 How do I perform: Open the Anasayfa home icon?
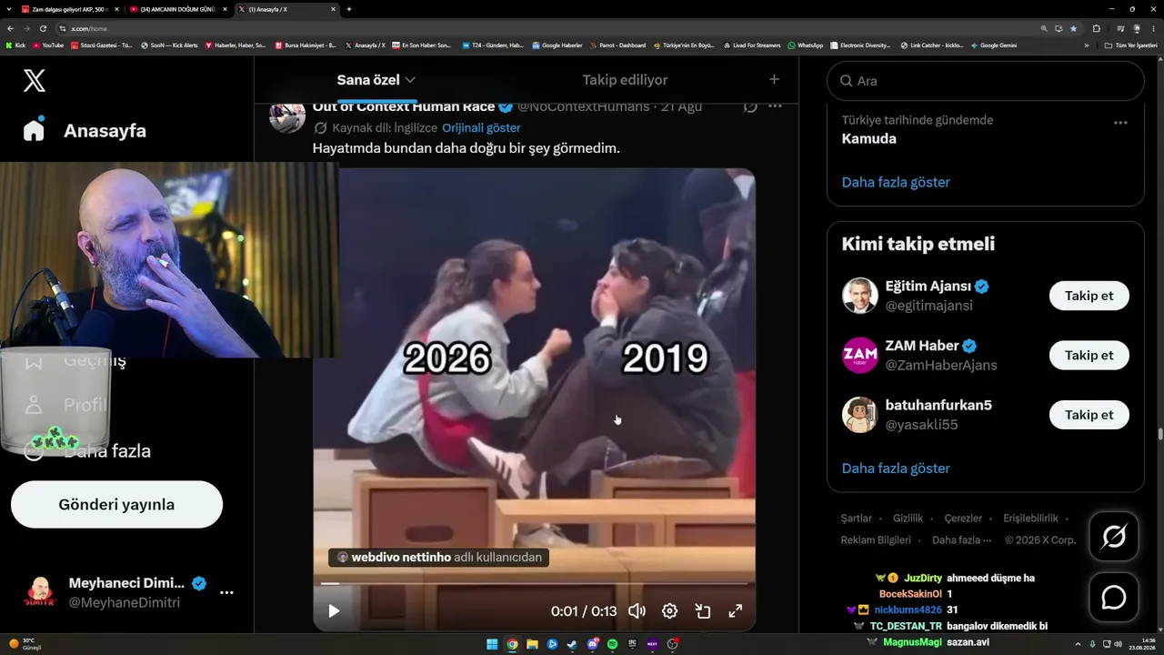coord(34,130)
